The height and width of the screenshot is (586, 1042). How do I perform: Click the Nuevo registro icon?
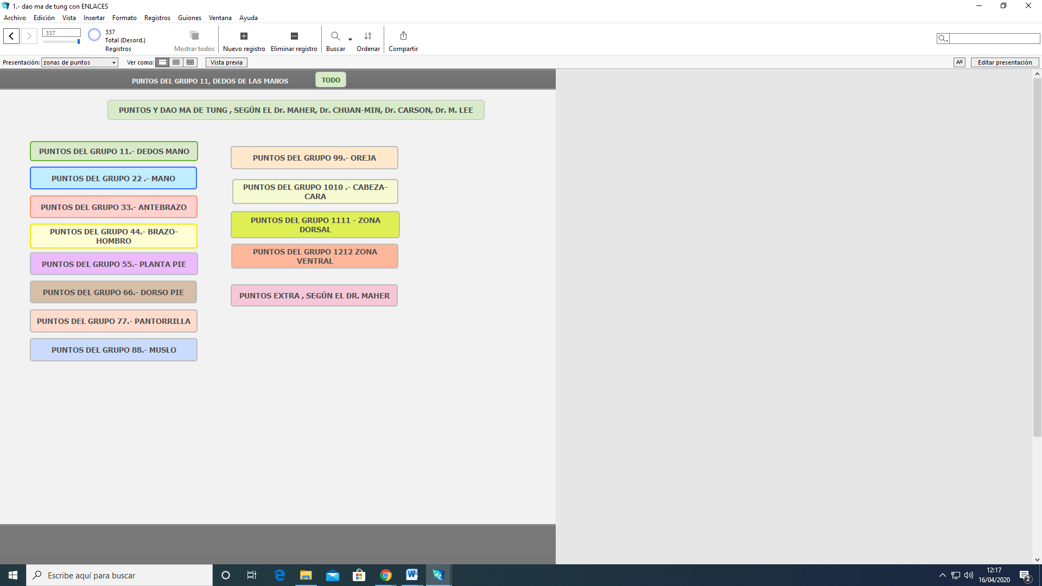click(x=244, y=36)
